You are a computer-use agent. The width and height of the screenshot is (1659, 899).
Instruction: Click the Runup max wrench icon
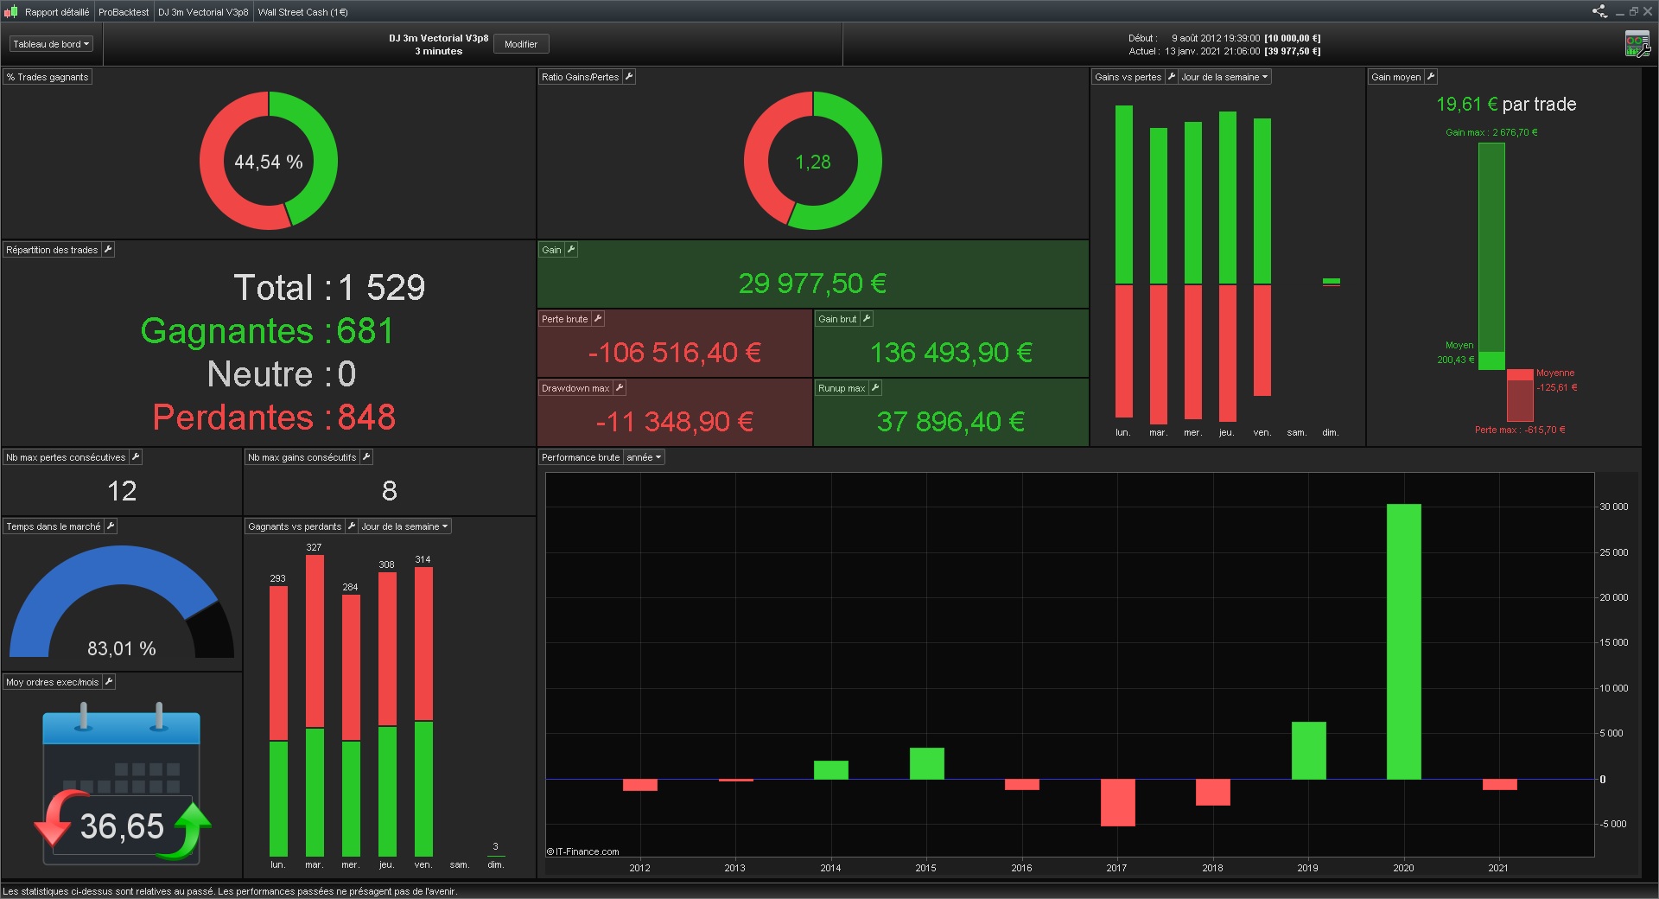(x=875, y=388)
